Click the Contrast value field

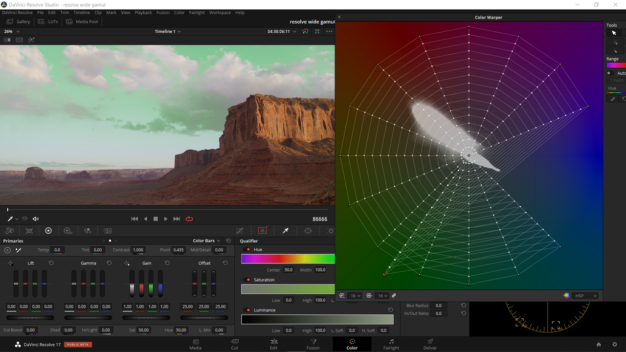point(138,250)
